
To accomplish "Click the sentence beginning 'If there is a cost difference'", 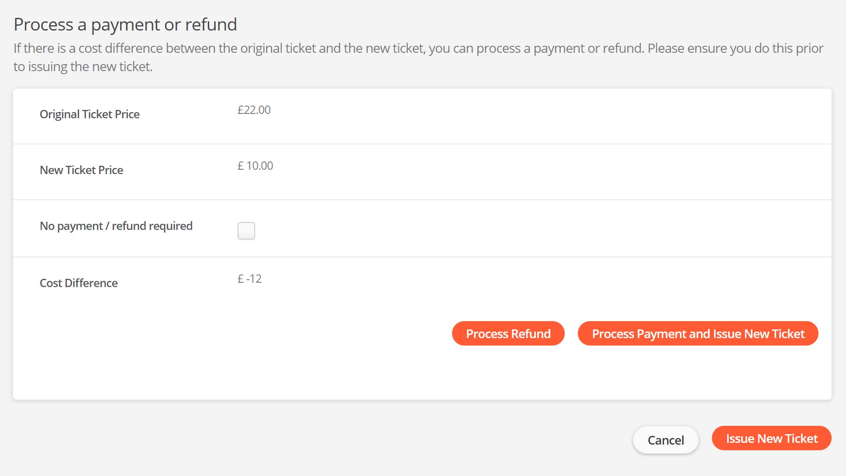I will [418, 48].
